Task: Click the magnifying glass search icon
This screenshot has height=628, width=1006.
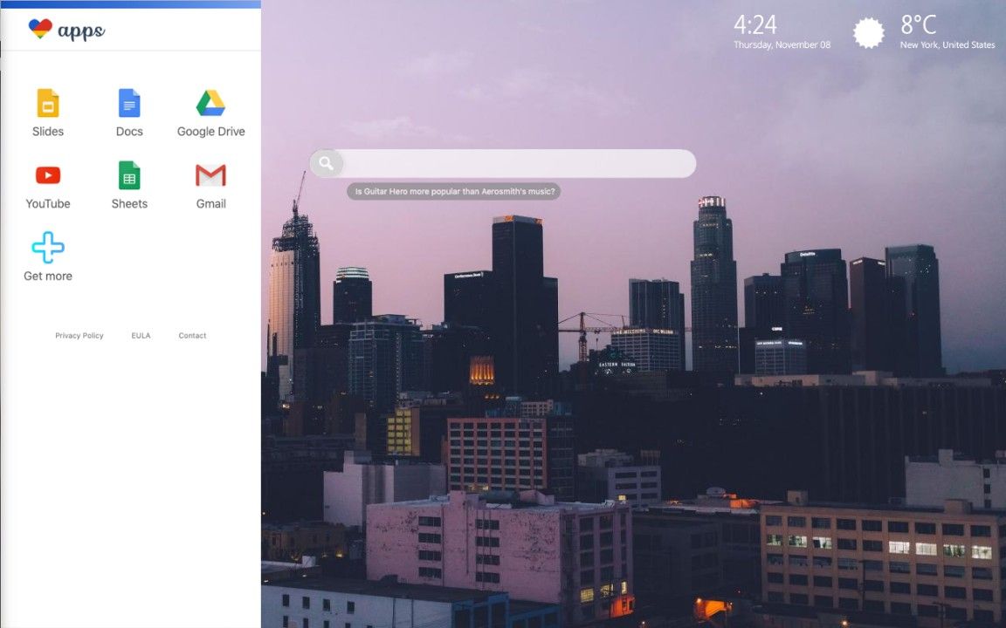Action: click(327, 163)
